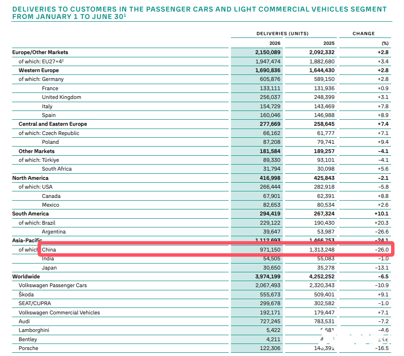
Task: Click the Western Europe 2025 value 1,644,430
Action: (322, 70)
